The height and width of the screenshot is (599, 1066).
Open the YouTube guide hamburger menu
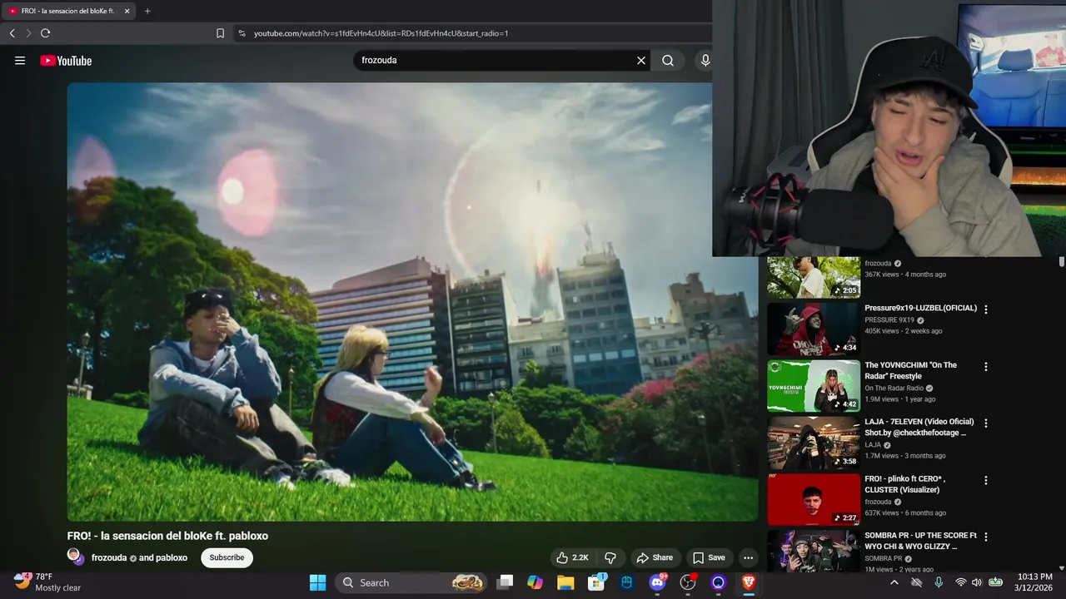click(x=20, y=61)
